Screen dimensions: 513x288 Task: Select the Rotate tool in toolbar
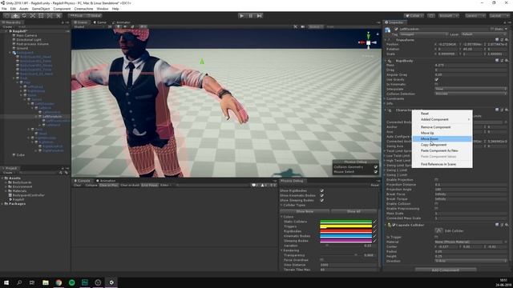(x=24, y=16)
